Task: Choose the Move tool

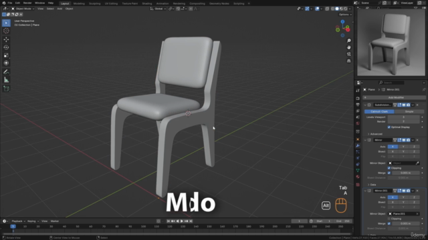Action: (6, 40)
